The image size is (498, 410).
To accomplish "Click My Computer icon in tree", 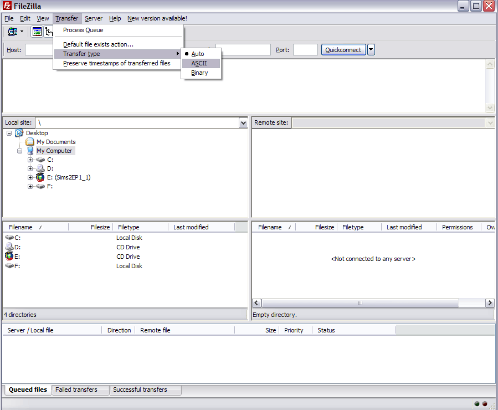I will 30,151.
